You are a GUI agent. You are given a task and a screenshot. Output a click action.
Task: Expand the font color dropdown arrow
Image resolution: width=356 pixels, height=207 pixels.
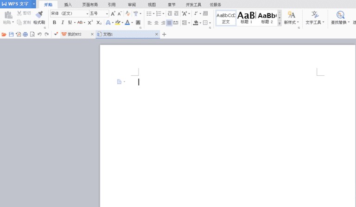point(132,23)
